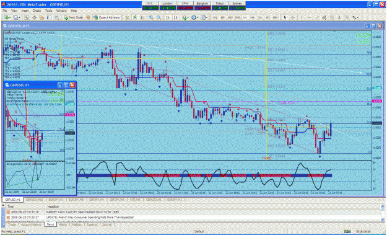Image resolution: width=387 pixels, height=235 pixels.
Task: Select the text annotation tool
Action: [x=339, y=17]
